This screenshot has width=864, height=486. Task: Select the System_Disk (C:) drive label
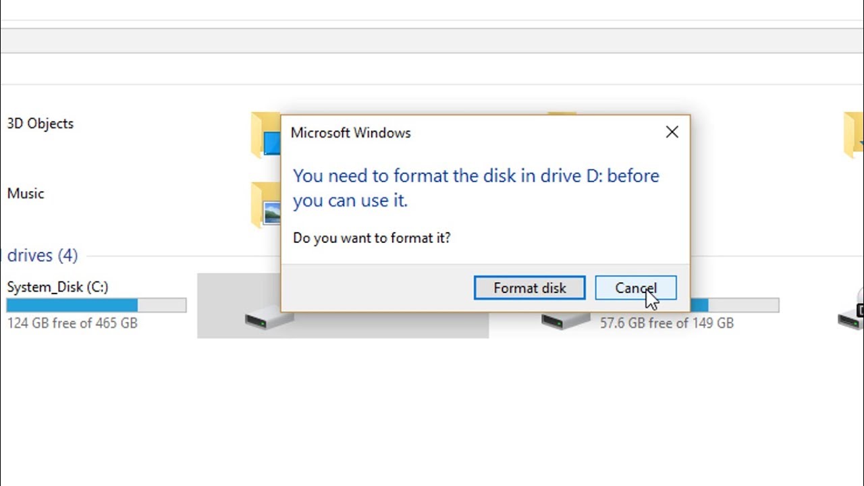[x=57, y=287]
